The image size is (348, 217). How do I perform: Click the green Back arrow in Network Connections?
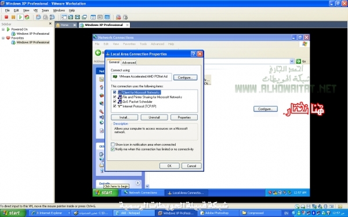[98, 53]
